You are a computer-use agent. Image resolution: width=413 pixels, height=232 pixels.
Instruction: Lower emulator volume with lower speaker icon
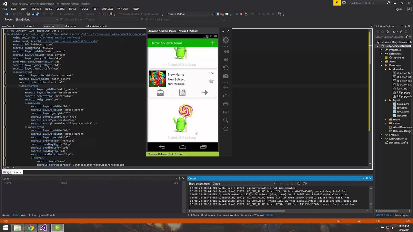point(226,60)
